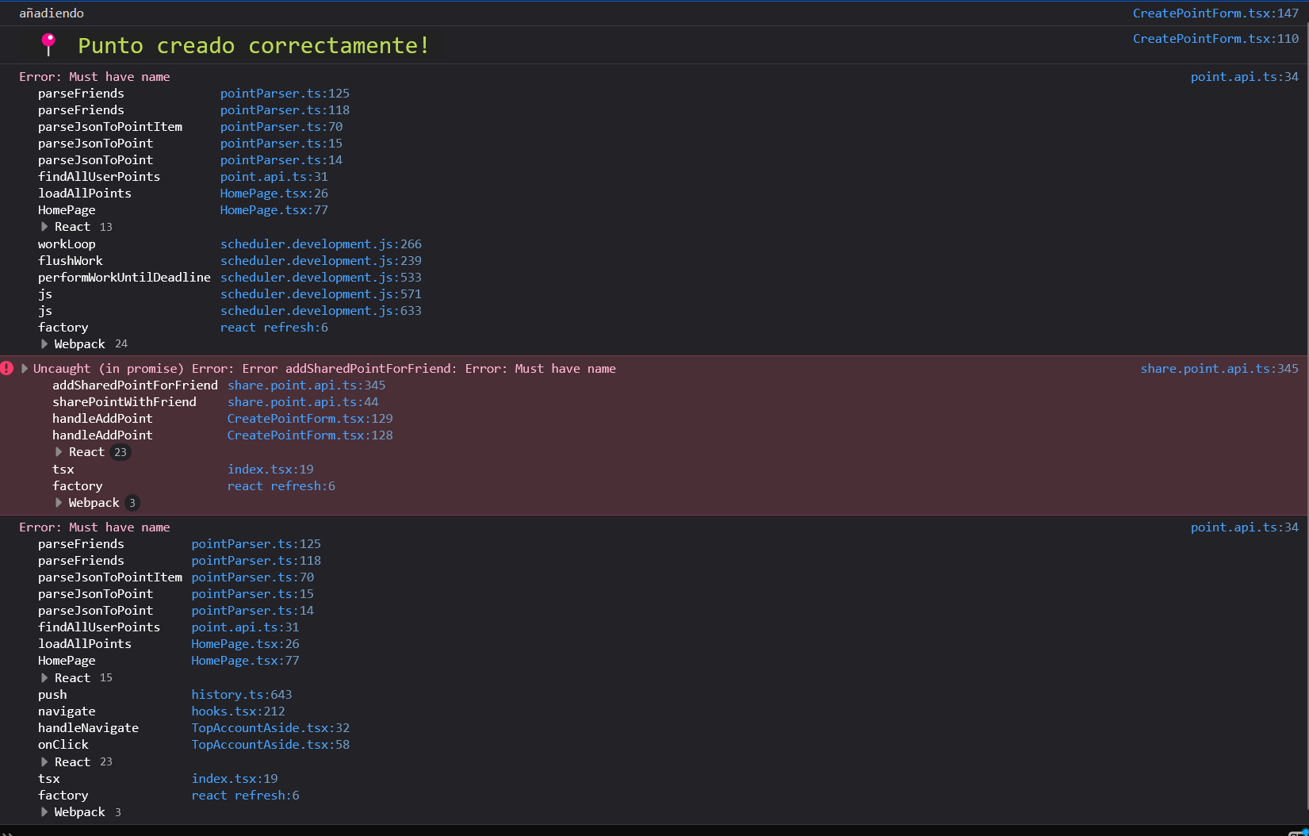Open point.api.ts:34 from the first error
Image resolution: width=1309 pixels, height=836 pixels.
[x=1244, y=76]
